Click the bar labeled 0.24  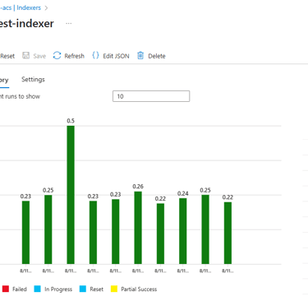pos(183,231)
